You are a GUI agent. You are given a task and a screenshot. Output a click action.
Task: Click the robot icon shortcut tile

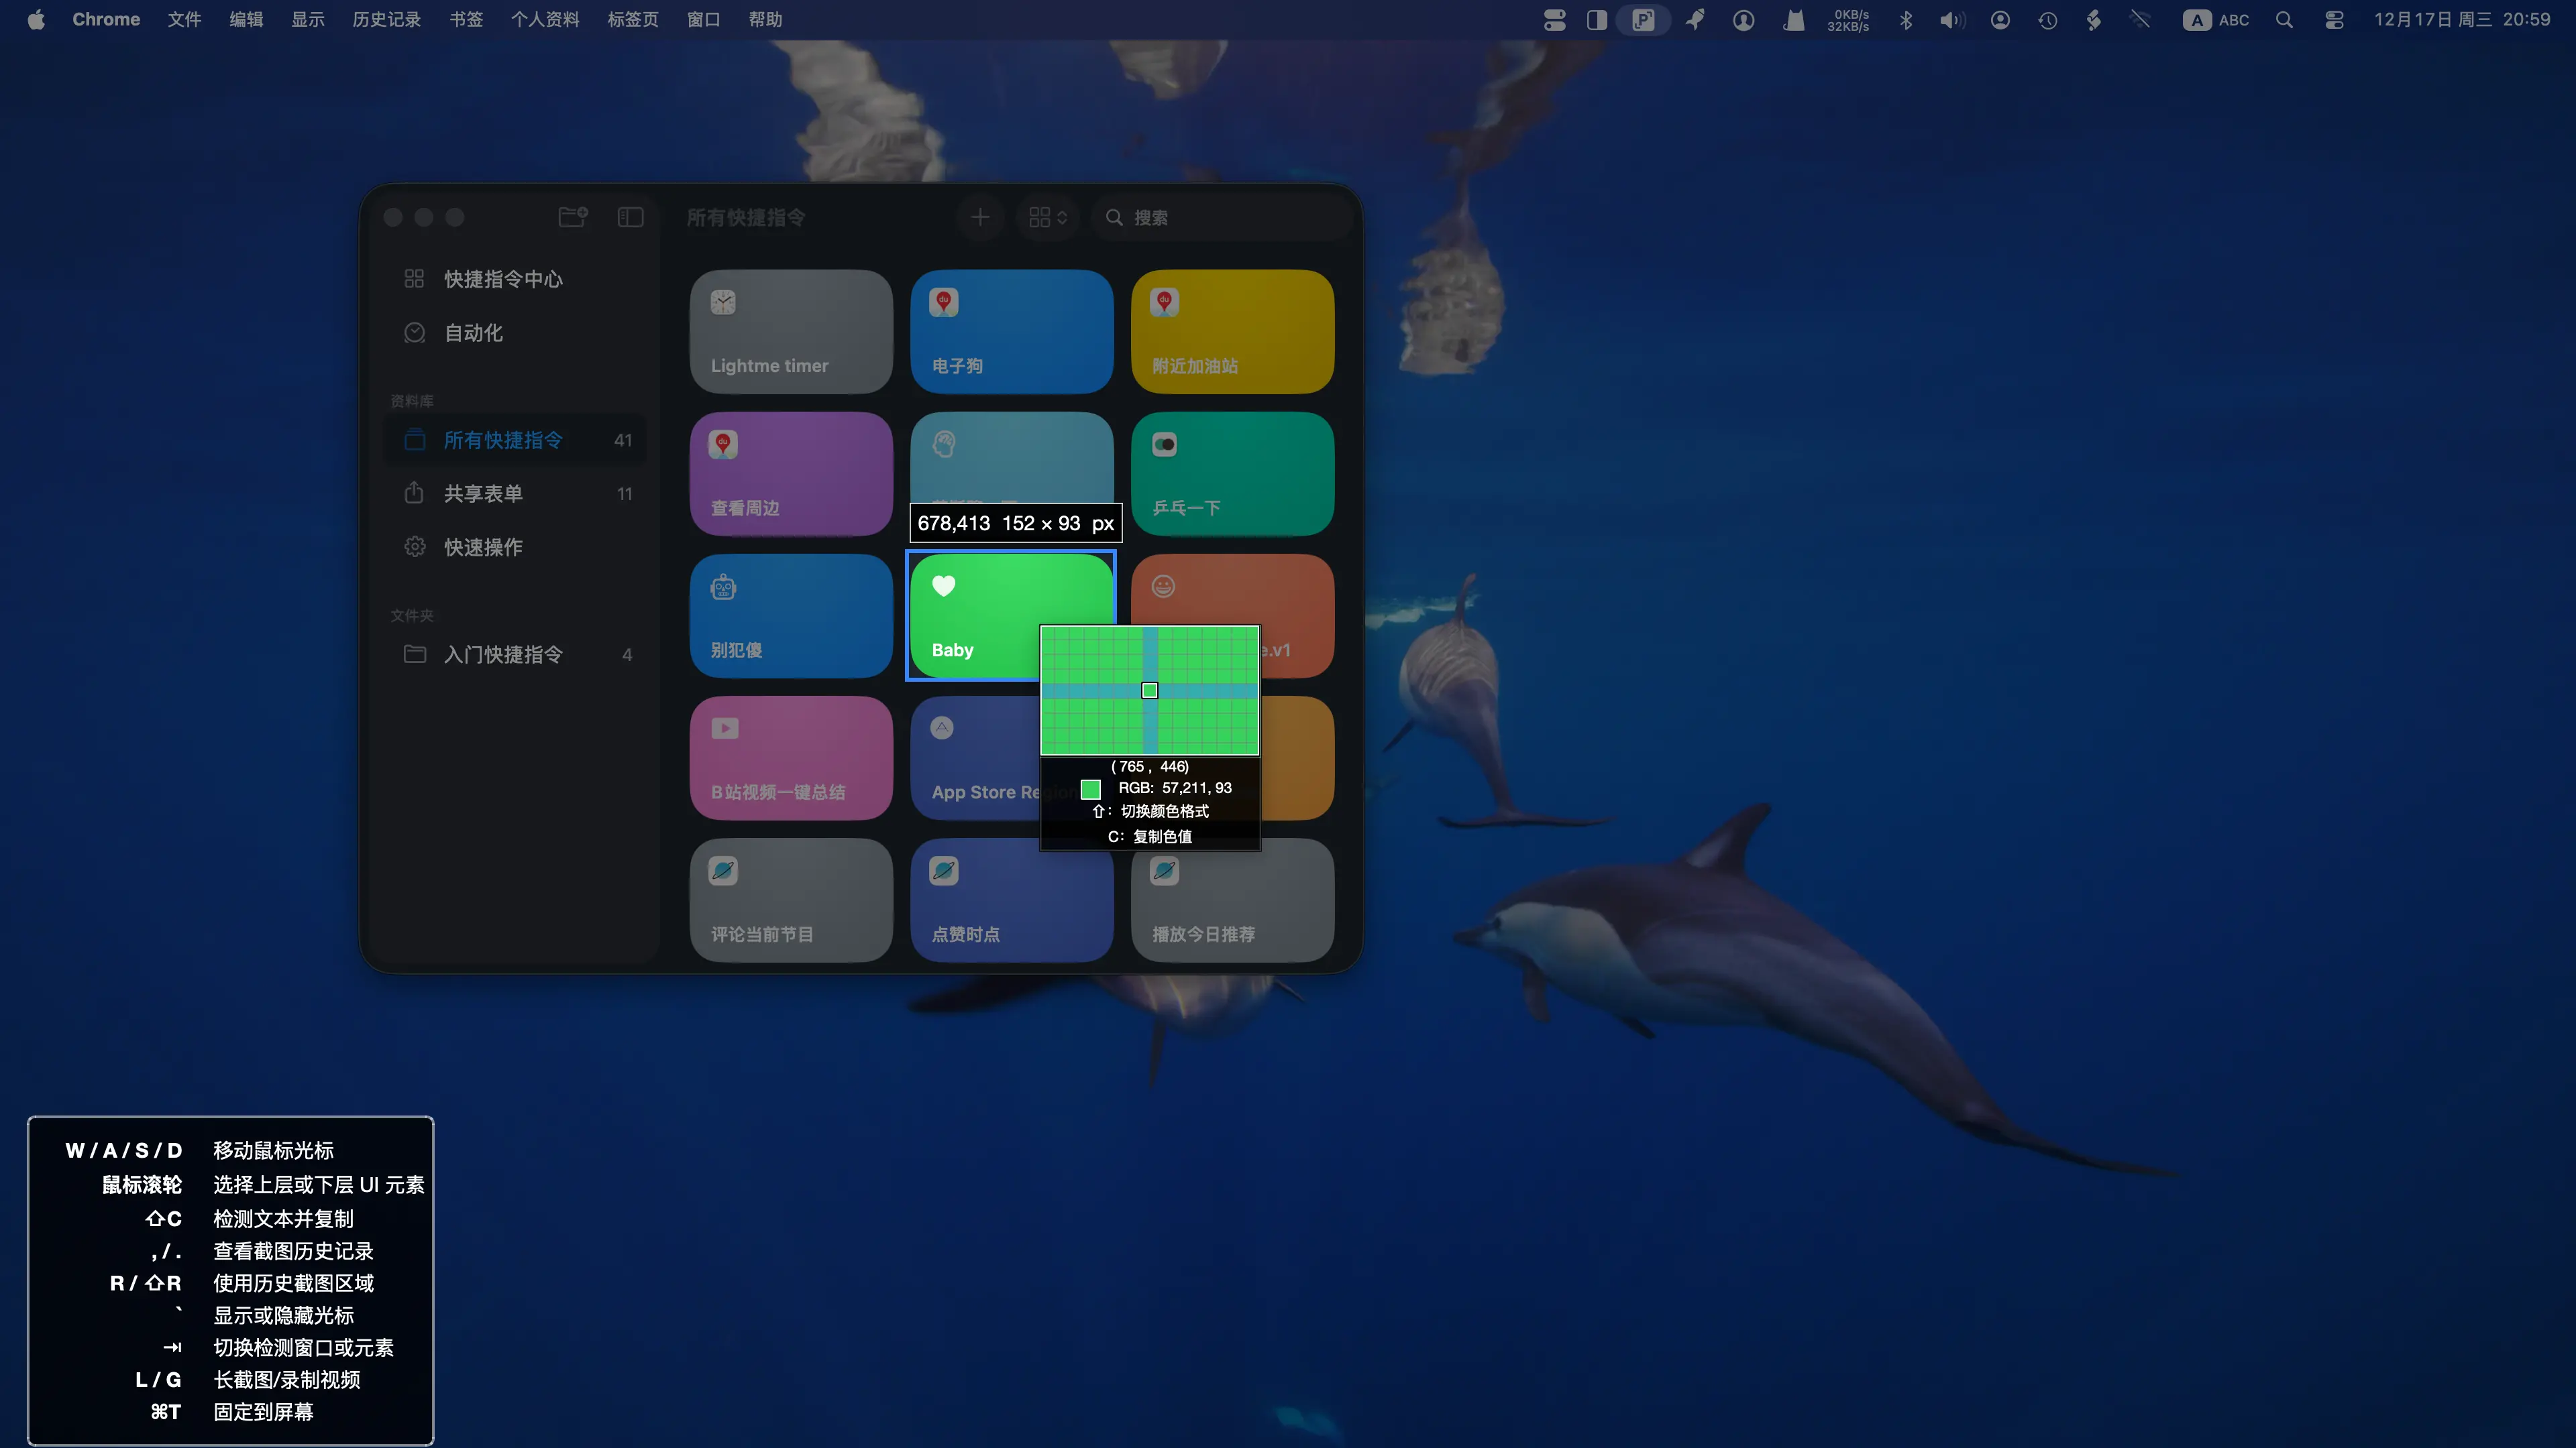point(791,615)
